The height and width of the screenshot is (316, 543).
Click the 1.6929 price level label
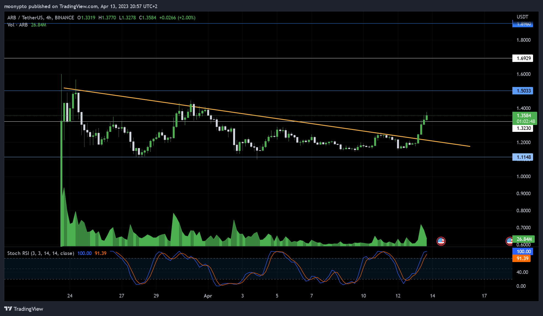coord(523,58)
